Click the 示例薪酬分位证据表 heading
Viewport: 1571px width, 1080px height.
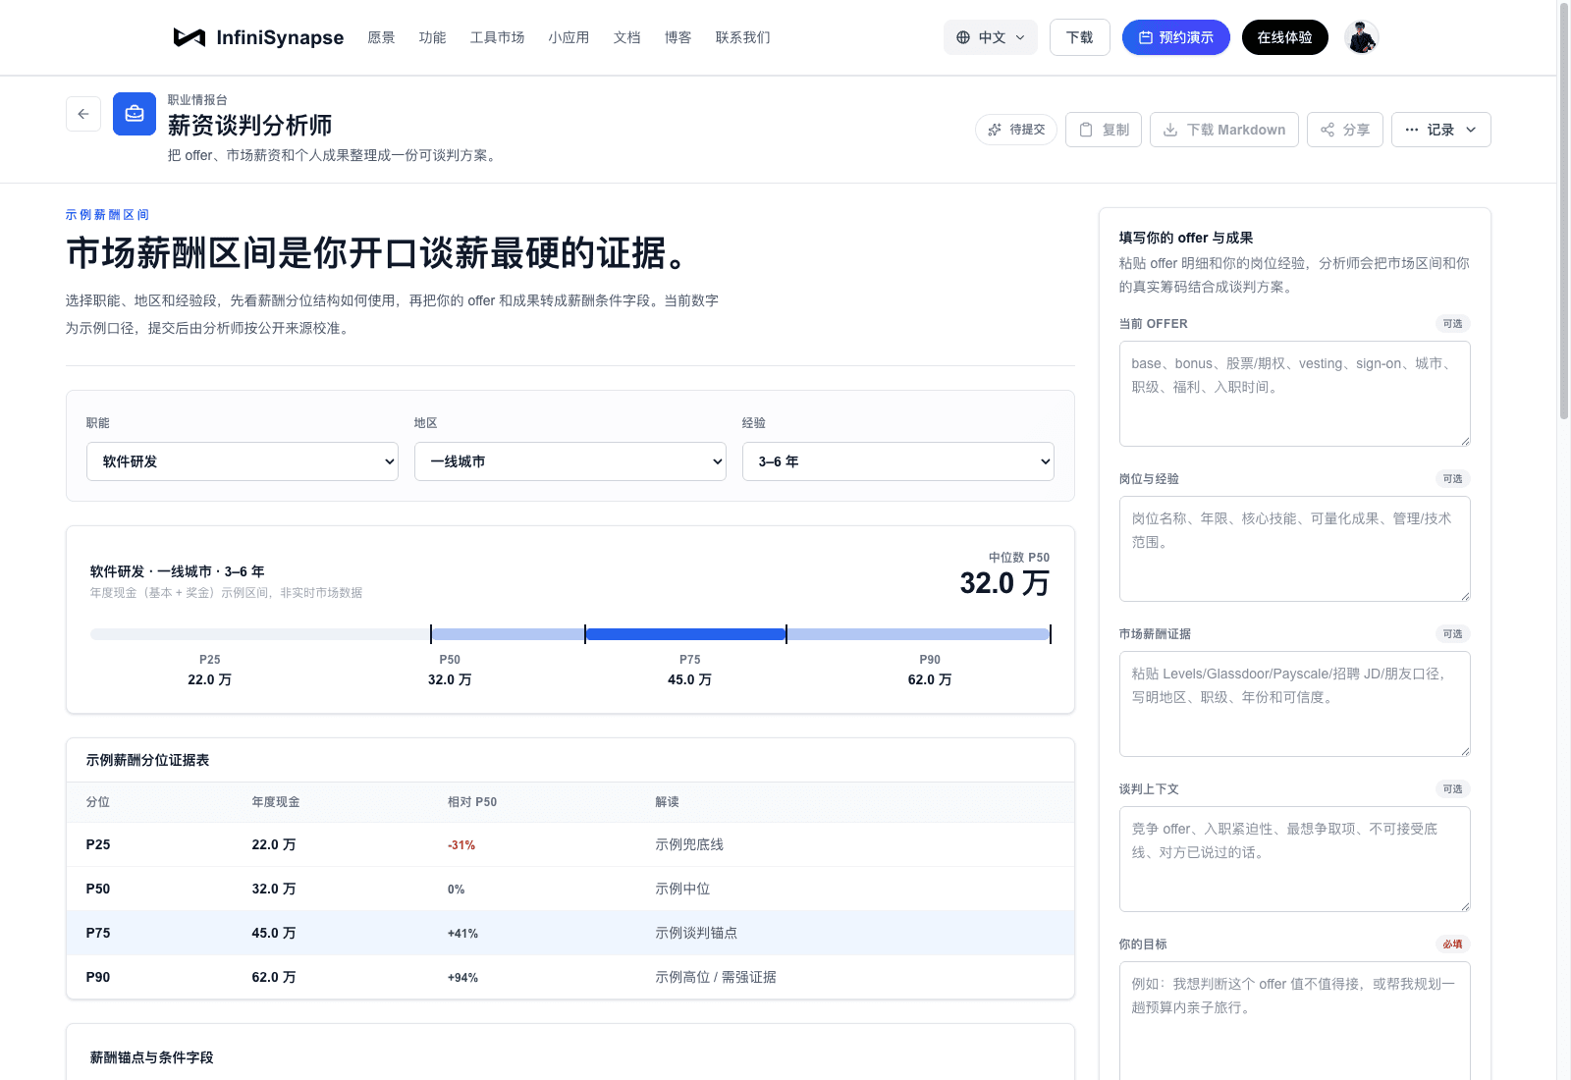147,760
